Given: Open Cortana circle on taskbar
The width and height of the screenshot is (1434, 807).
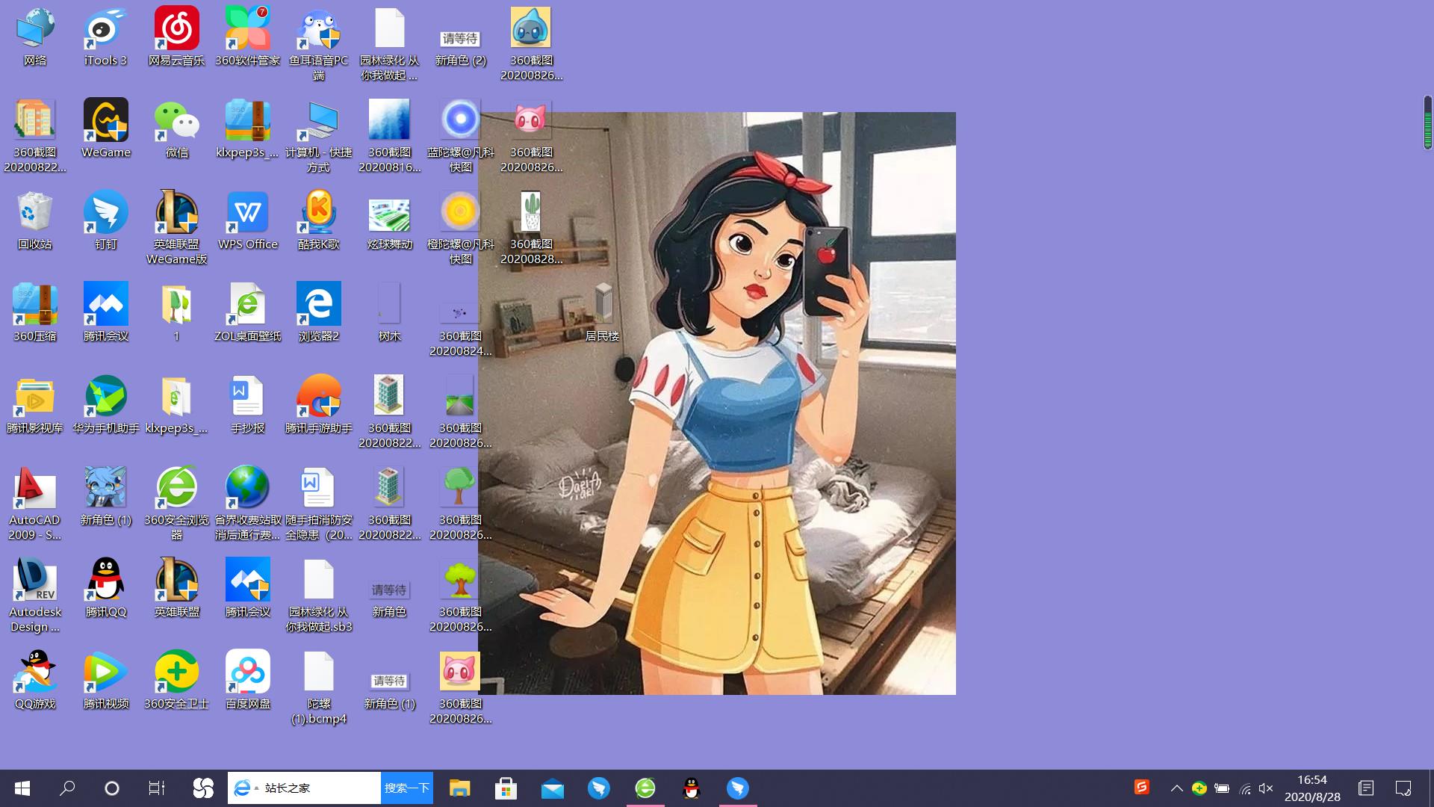Looking at the screenshot, I should pyautogui.click(x=112, y=788).
